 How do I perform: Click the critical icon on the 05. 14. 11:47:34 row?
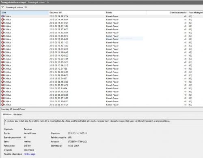click(x=2, y=23)
